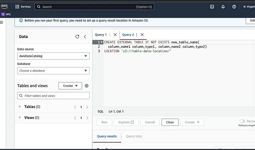The width and height of the screenshot is (255, 150).
Task: Click the AWS logo home icon
Action: coord(4,6)
